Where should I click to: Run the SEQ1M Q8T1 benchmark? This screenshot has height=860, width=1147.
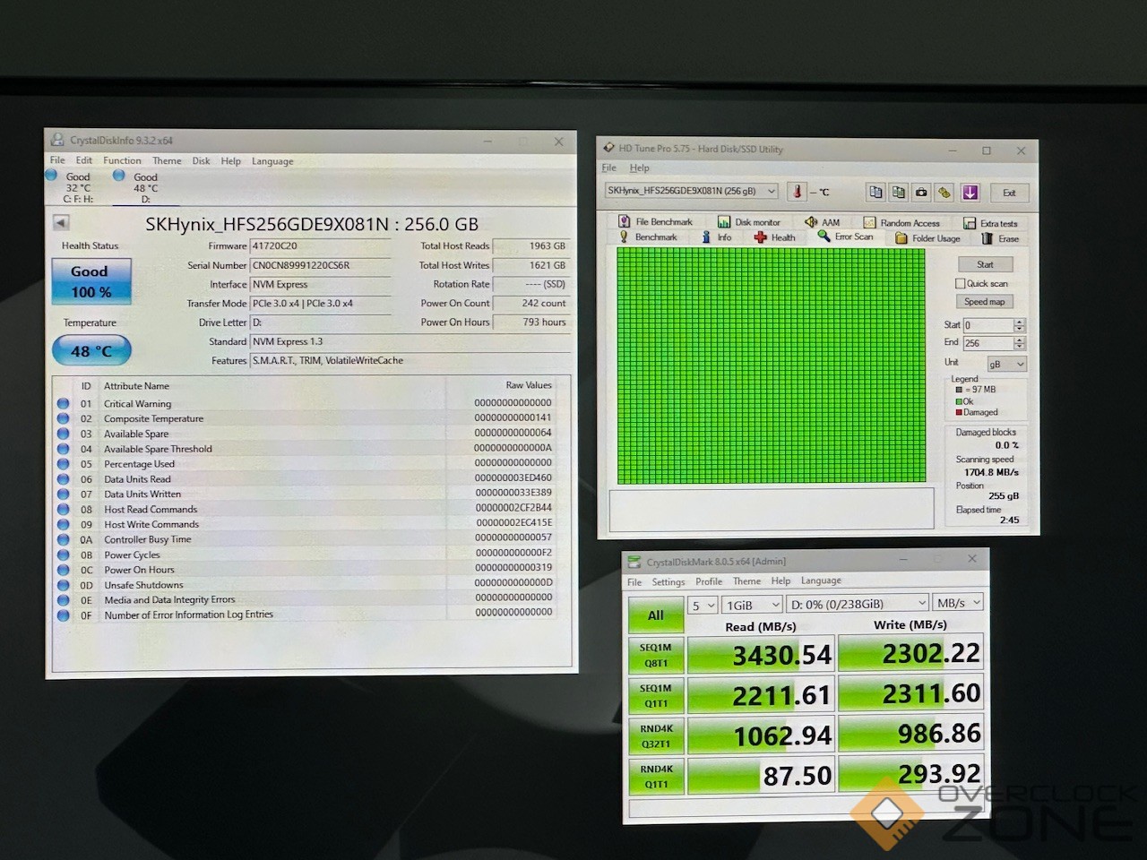click(656, 655)
